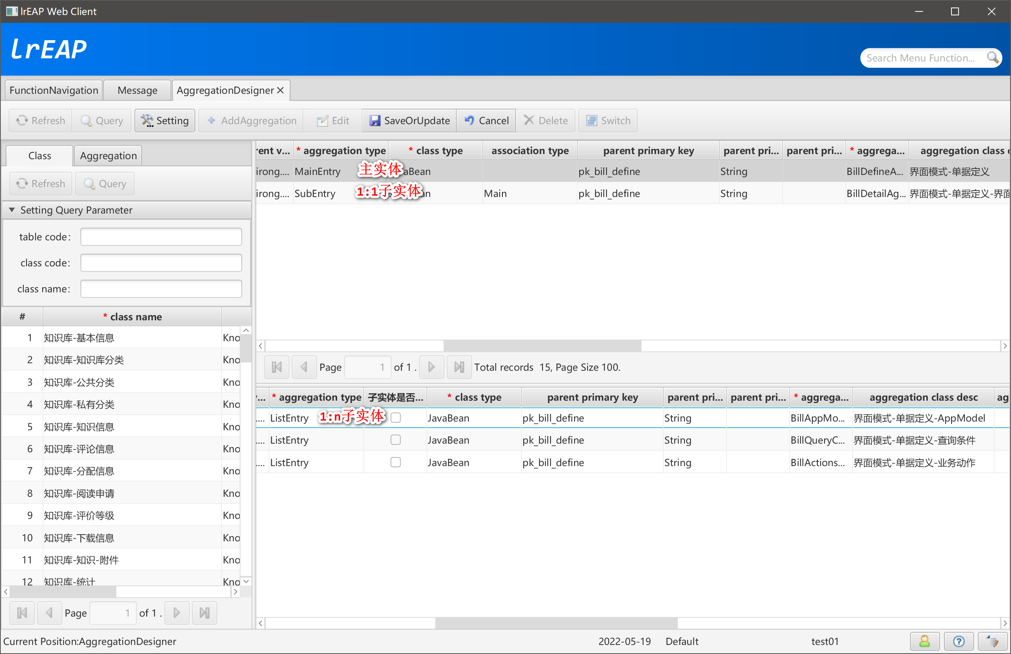This screenshot has height=654, width=1011.
Task: Select the MainEntry aggregation row
Action: [632, 171]
